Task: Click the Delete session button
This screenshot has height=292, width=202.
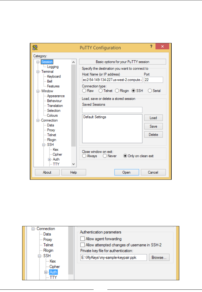Action: 154,134
